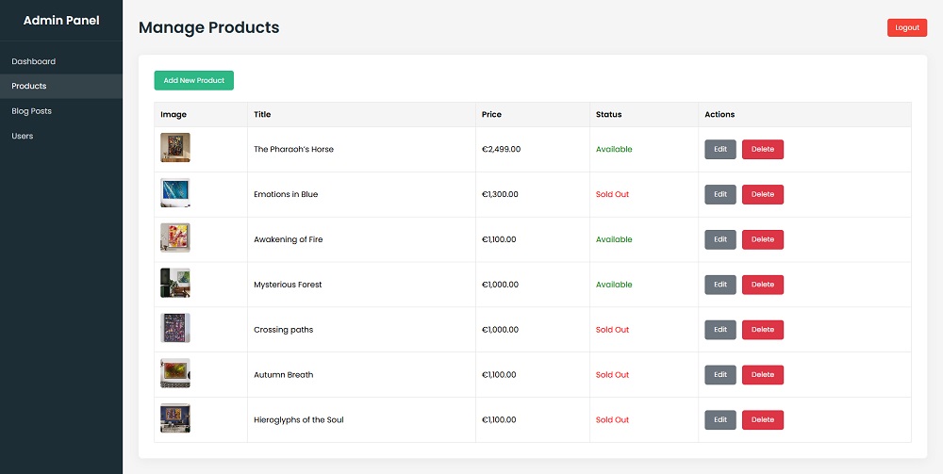Image resolution: width=943 pixels, height=474 pixels.
Task: Click The Pharaoh's Horse thumbnail image
Action: (175, 148)
